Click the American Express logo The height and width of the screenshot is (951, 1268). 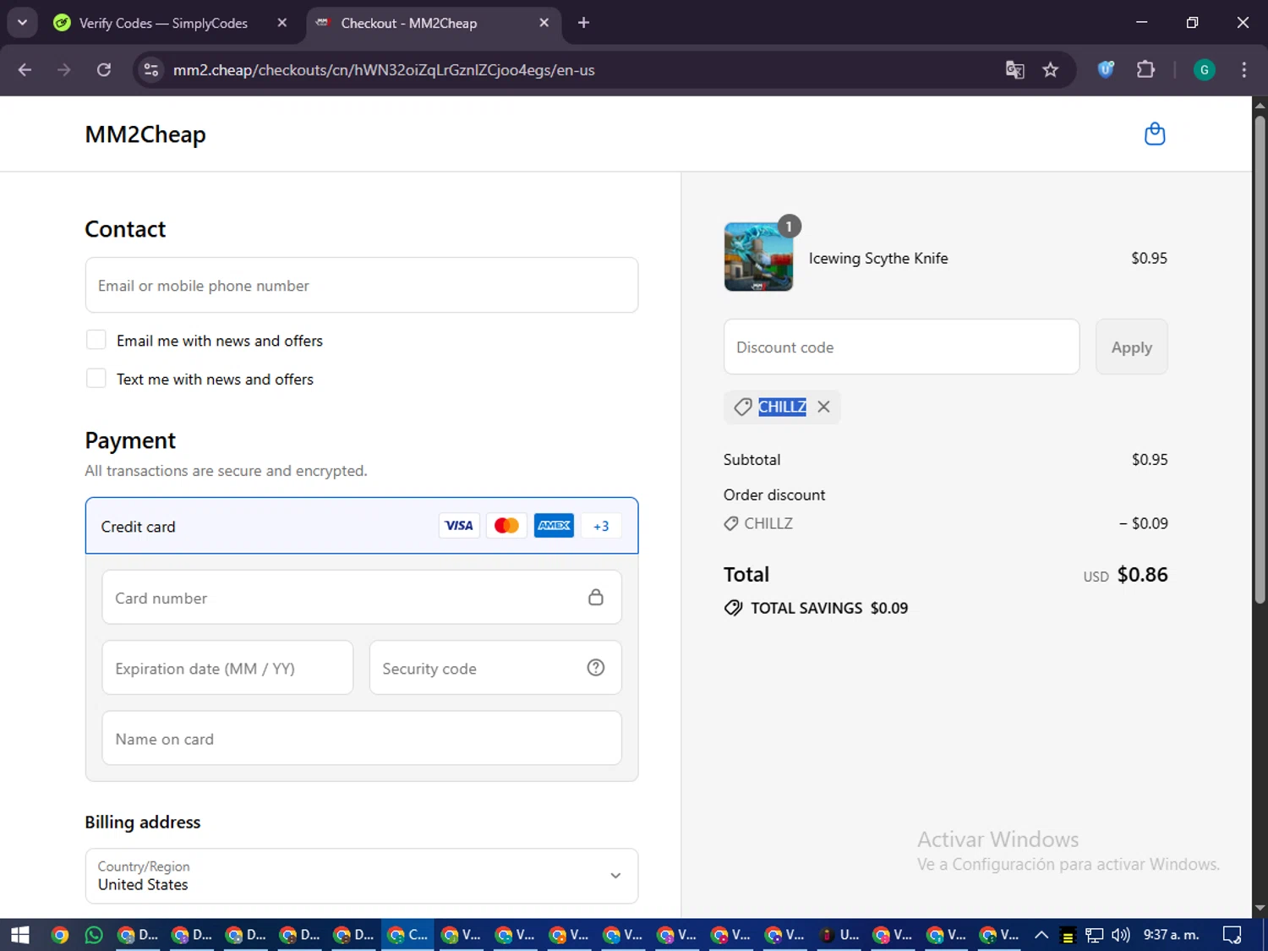click(554, 526)
